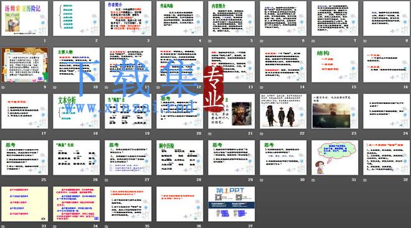Screen dimensions: 411x228
Task: Click the animation star under slide 21
Action: [210, 134]
